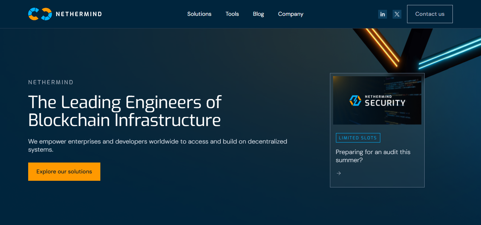Open the Solutions menu
481x225 pixels.
coord(199,14)
